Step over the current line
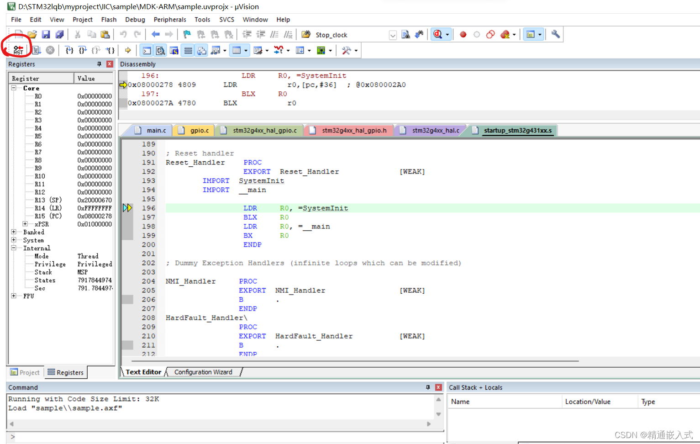 click(83, 50)
